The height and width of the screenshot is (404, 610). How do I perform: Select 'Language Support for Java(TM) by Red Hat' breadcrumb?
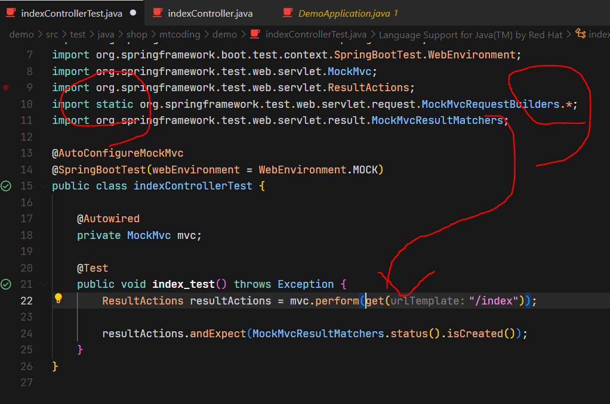click(x=471, y=35)
